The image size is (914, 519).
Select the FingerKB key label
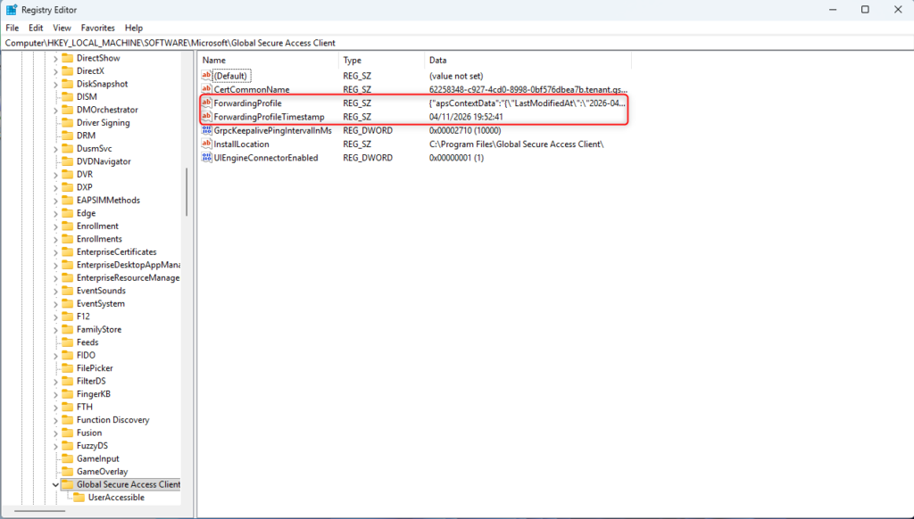click(93, 394)
